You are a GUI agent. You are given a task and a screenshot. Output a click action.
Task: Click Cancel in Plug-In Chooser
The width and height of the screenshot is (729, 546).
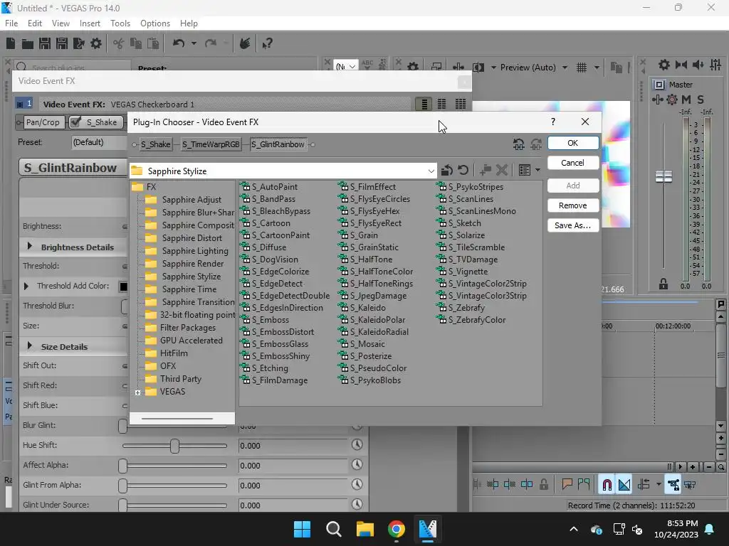pos(573,163)
